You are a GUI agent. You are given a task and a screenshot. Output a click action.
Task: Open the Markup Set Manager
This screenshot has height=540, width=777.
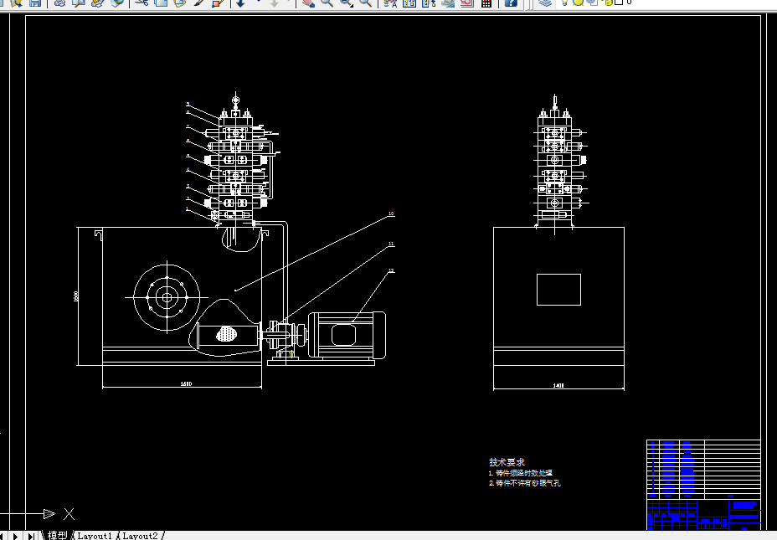(x=467, y=3)
